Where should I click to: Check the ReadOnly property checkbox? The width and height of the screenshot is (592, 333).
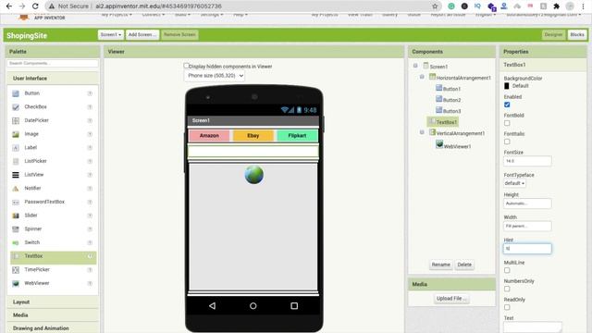pyautogui.click(x=507, y=307)
